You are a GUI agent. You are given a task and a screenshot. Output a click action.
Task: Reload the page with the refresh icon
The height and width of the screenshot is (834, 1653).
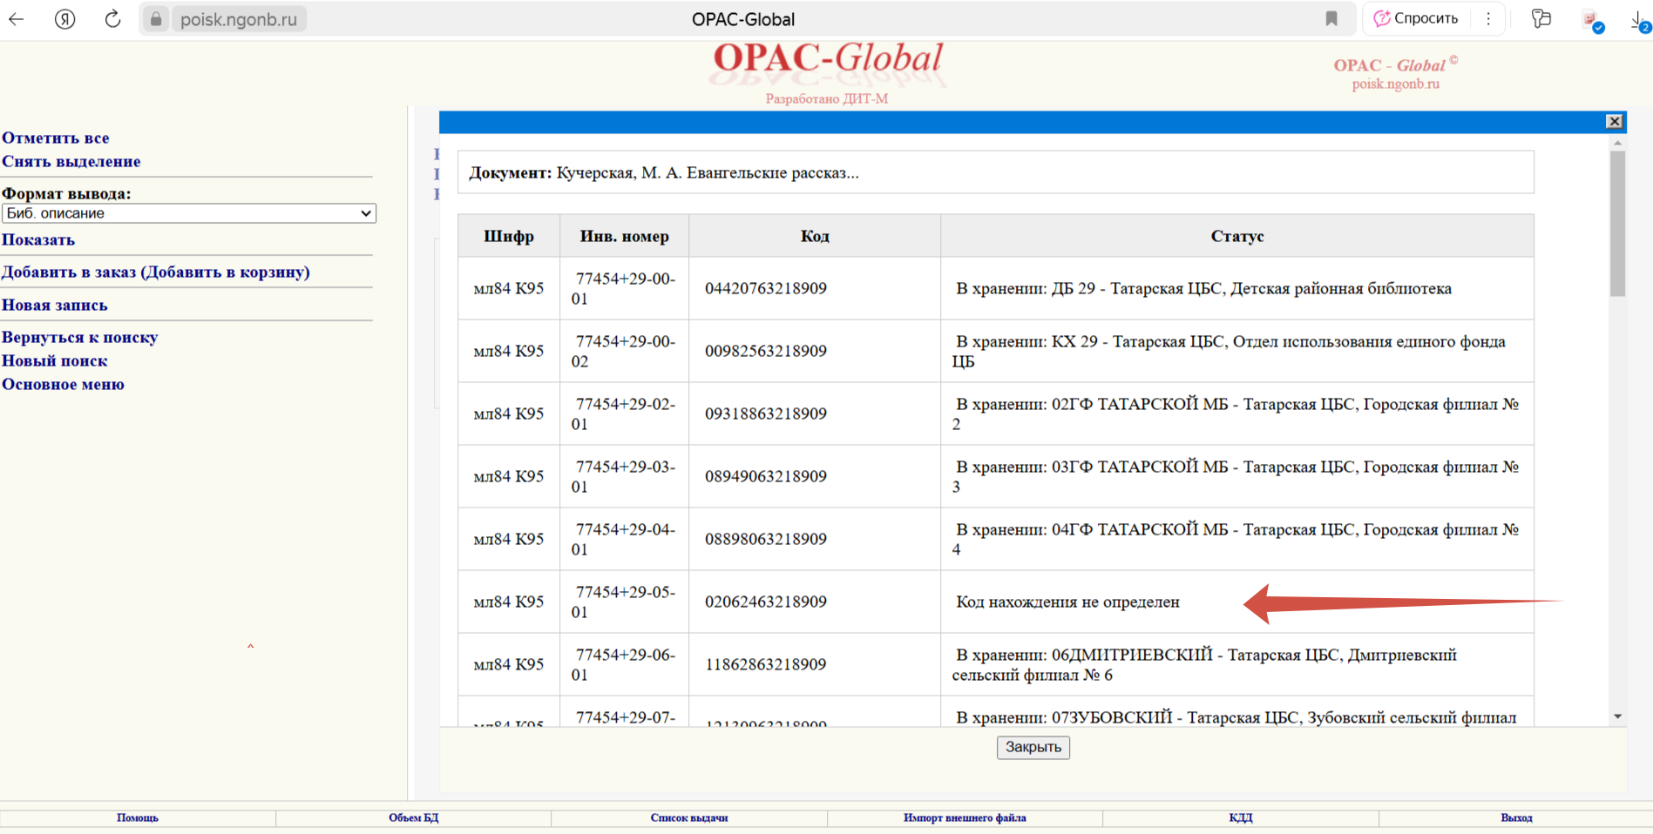point(112,19)
